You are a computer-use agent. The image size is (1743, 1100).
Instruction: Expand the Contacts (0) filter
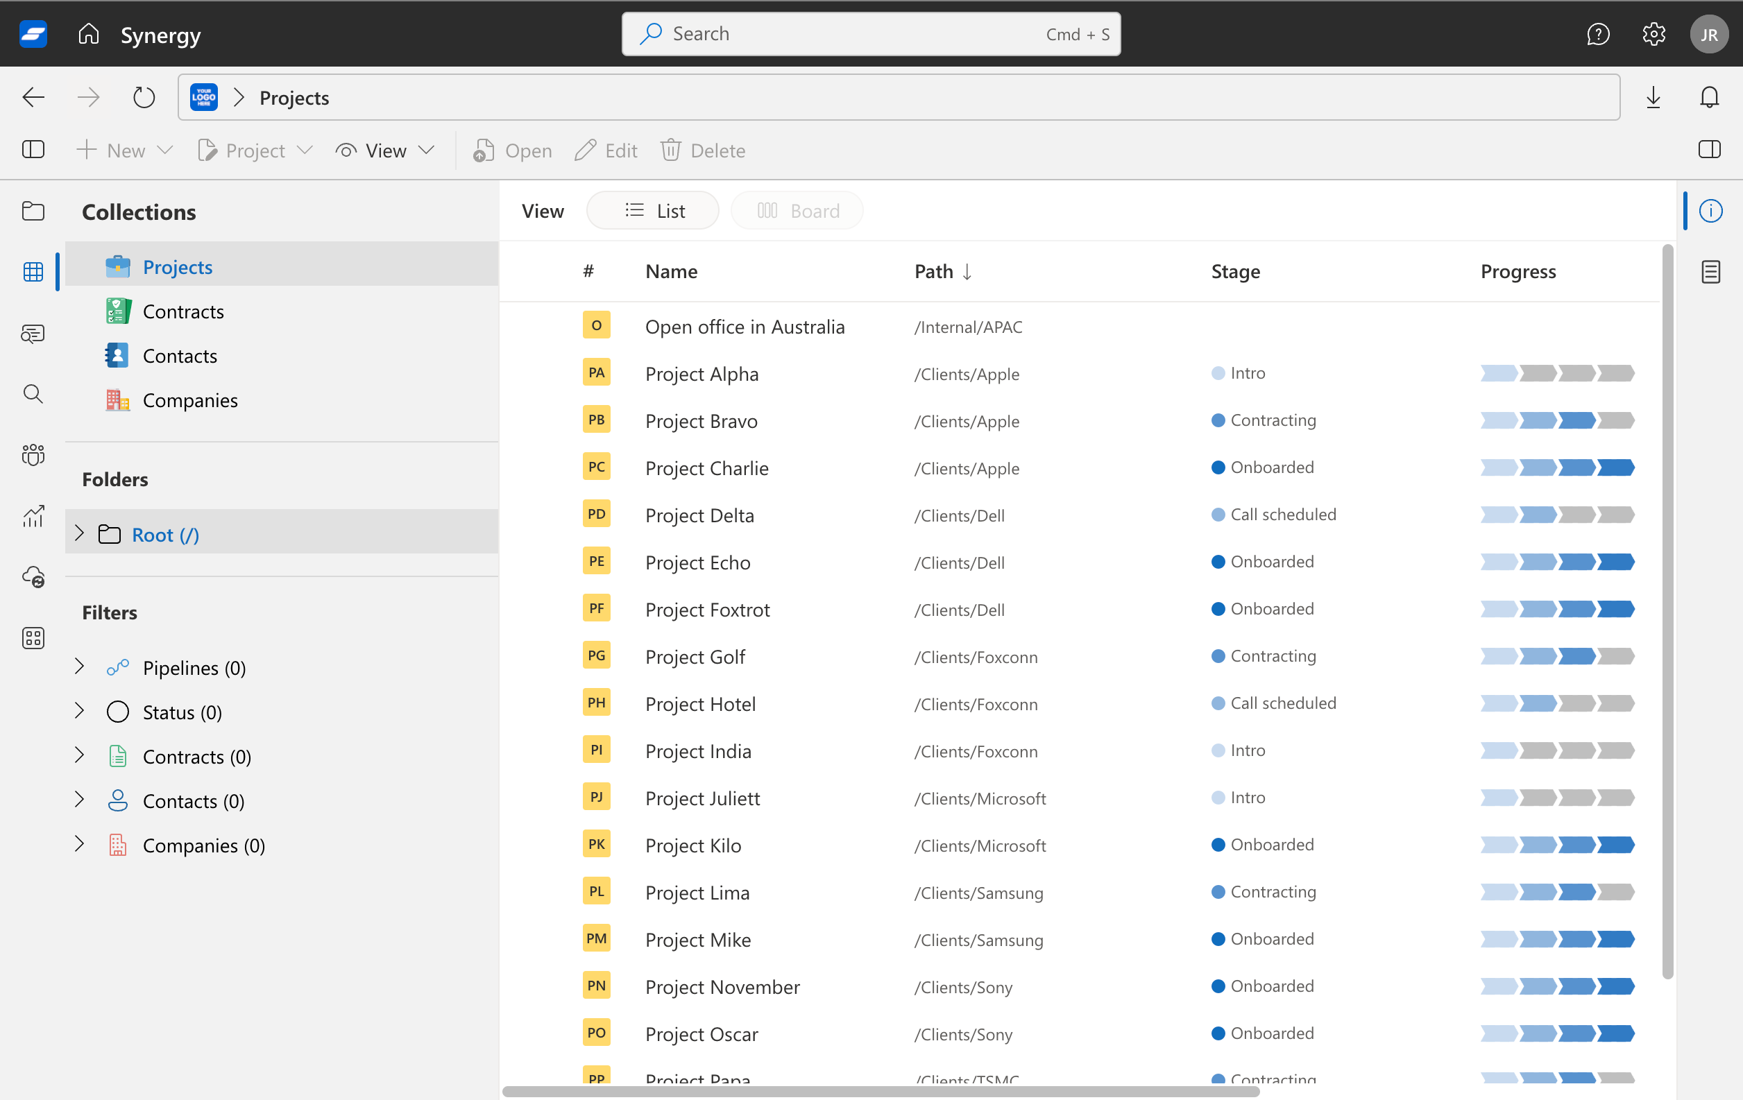(79, 800)
